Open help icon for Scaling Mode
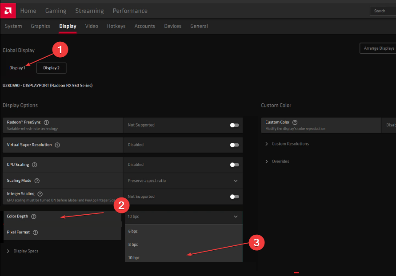 tap(37, 181)
